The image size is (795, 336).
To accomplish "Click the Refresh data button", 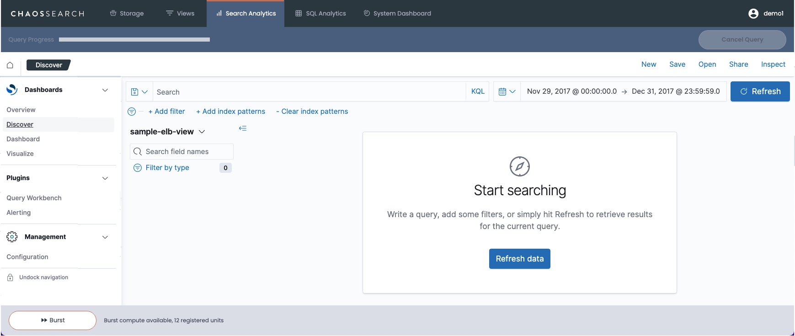I will point(520,259).
